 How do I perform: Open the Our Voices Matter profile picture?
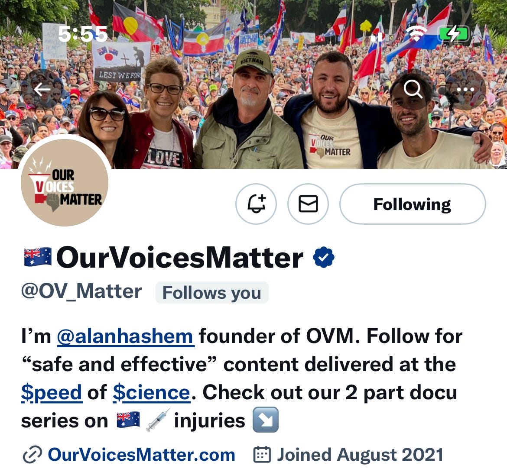point(64,183)
